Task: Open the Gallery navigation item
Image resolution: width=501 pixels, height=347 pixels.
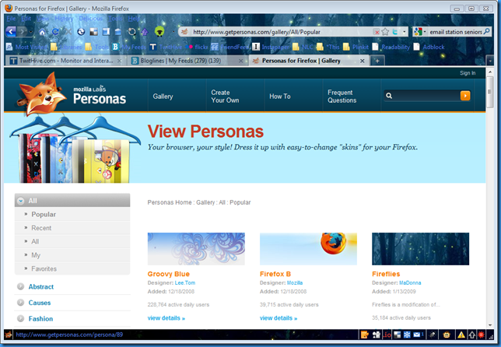Action: click(x=163, y=96)
